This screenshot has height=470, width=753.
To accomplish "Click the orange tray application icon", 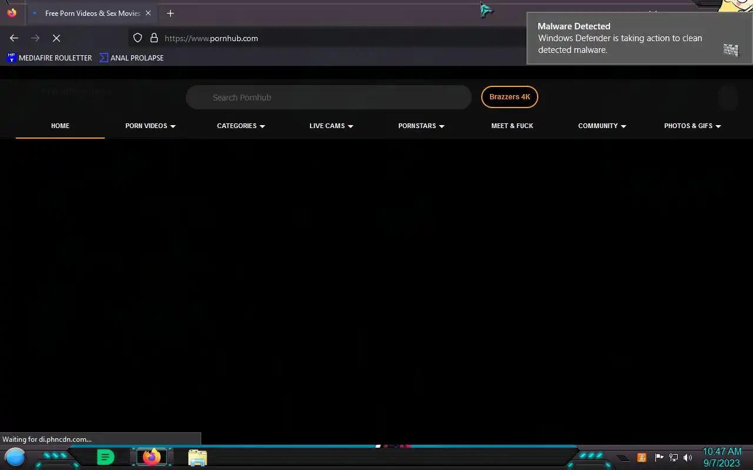I will coord(642,457).
